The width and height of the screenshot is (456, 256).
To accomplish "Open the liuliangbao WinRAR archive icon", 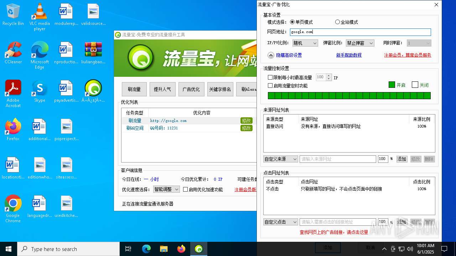I will click(93, 53).
